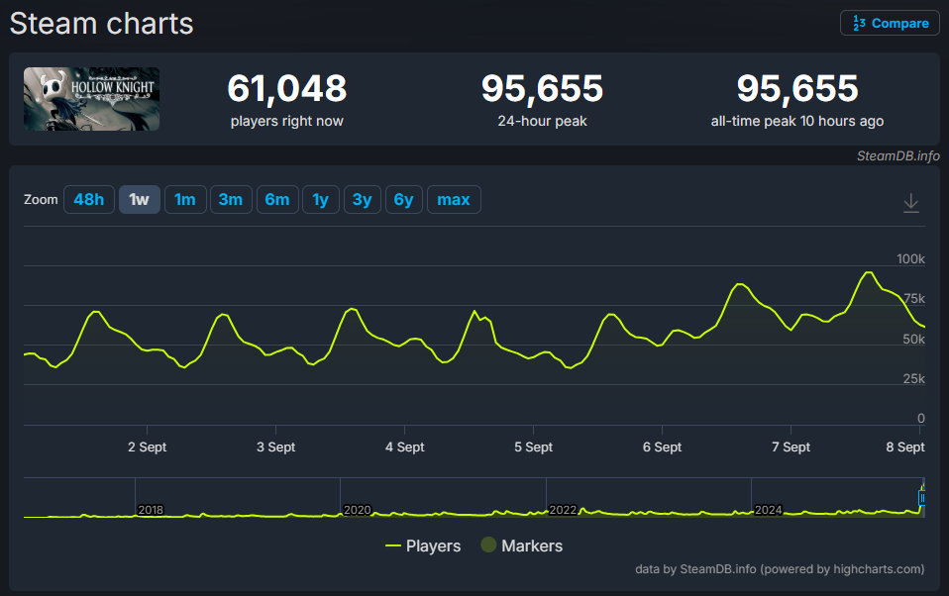Set chart zoom to 6y
The image size is (949, 596).
404,200
